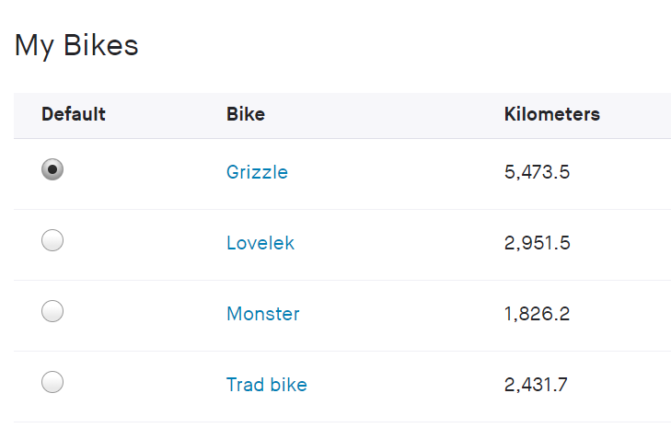
Task: Click the 1,826.2 kilometers value for Monster
Action: pyautogui.click(x=538, y=314)
